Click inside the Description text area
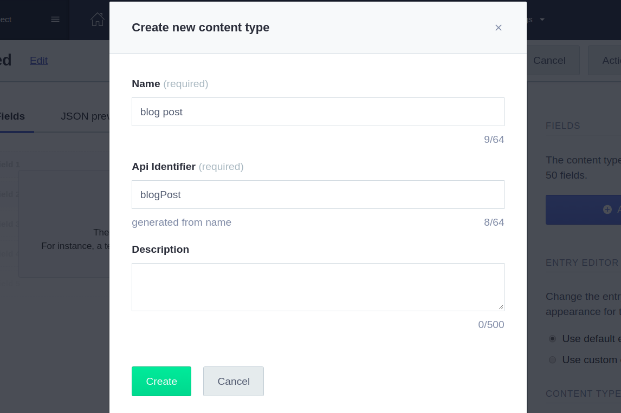Image resolution: width=621 pixels, height=413 pixels. click(318, 287)
